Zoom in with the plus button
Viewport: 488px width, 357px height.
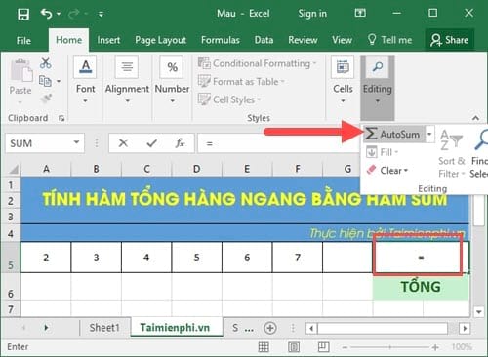pyautogui.click(x=435, y=347)
